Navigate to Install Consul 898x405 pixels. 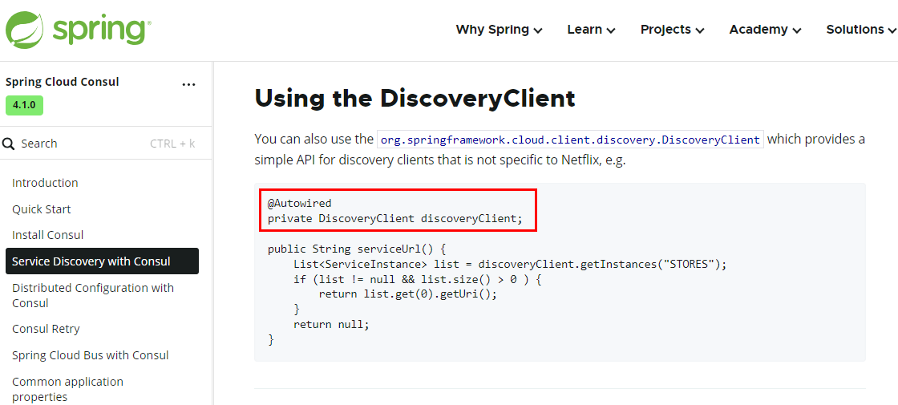(x=48, y=236)
